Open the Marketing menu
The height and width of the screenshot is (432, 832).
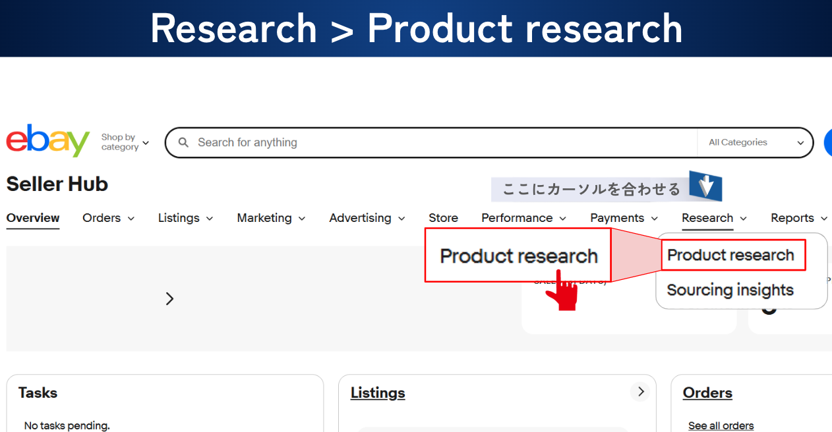pos(272,218)
